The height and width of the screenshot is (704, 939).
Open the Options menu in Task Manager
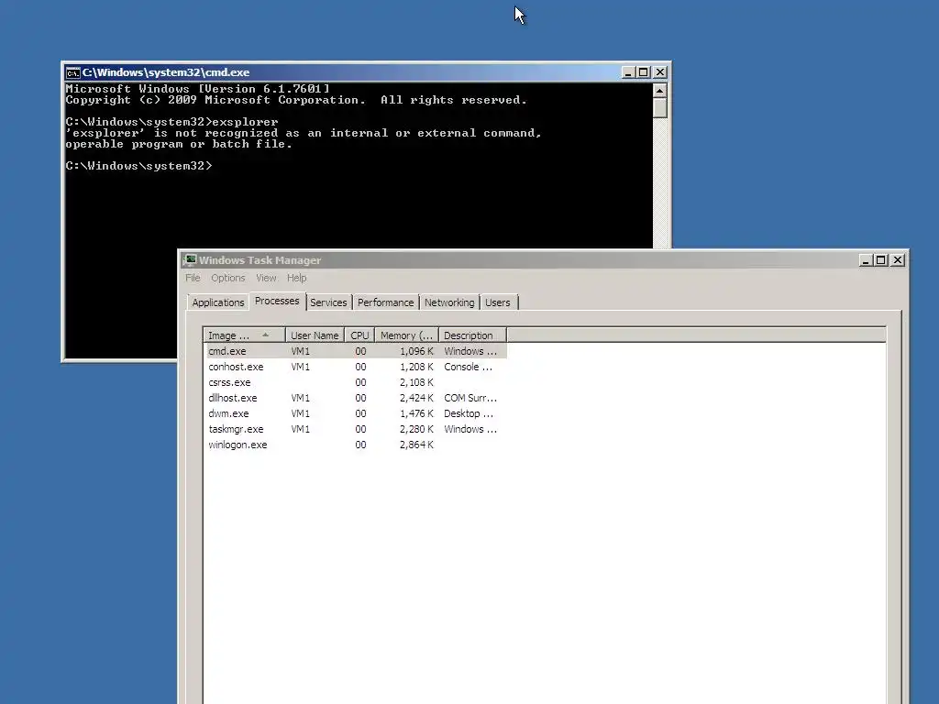click(x=228, y=278)
